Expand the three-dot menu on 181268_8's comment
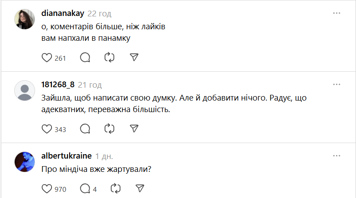Viewport: 356px width, 198px height. click(x=336, y=84)
